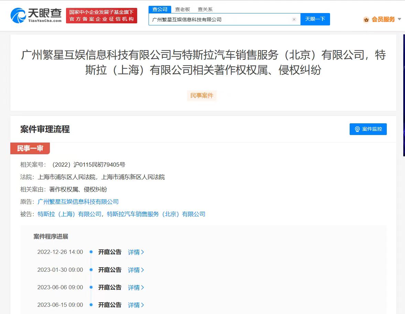Open the 会员服务 menu
This screenshot has width=405, height=314.
click(383, 19)
